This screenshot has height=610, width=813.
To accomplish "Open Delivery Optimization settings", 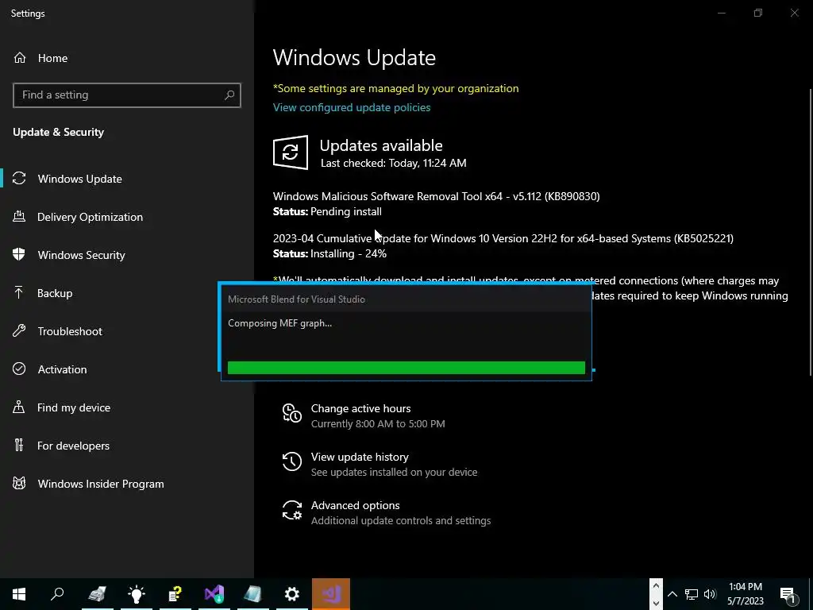I will [90, 217].
